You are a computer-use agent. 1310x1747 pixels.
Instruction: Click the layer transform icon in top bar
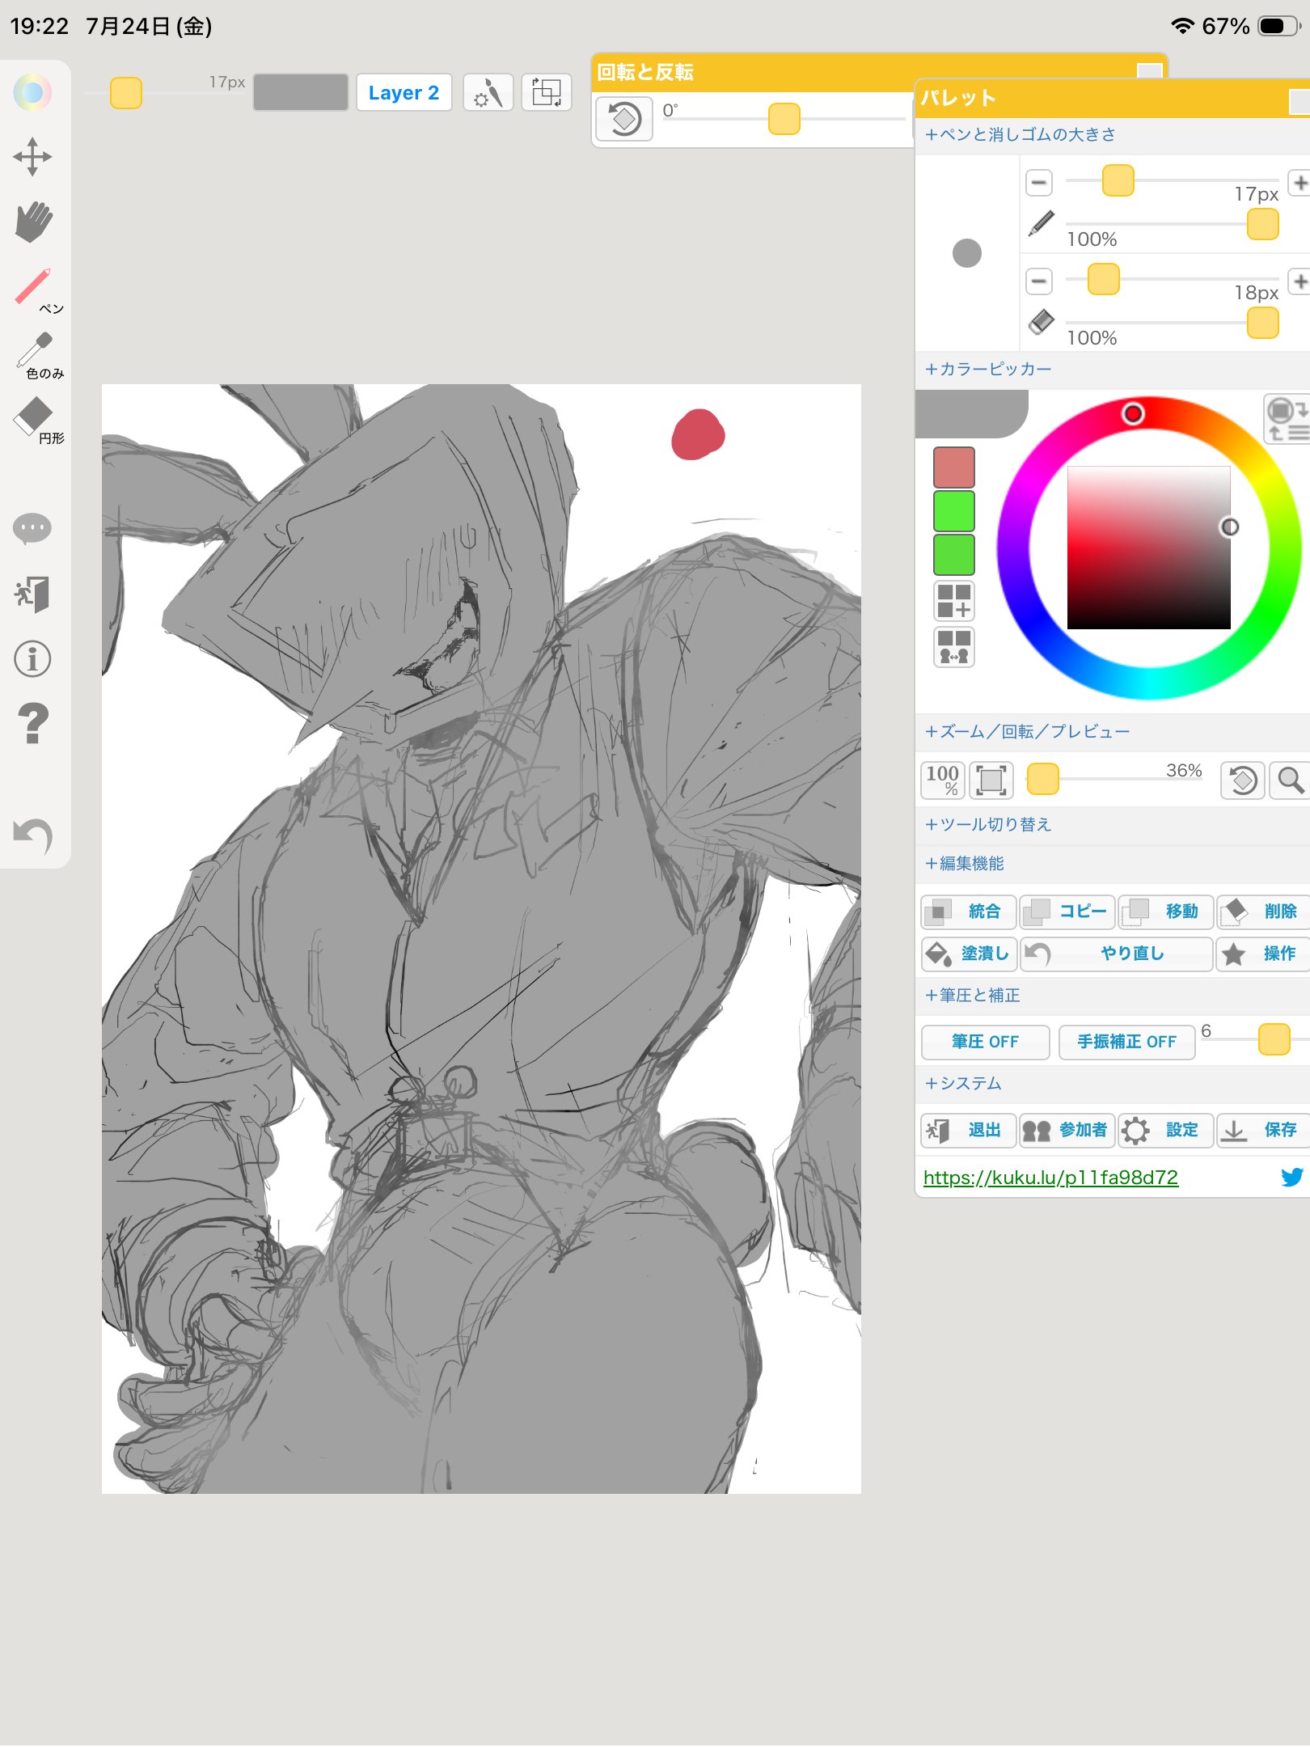(x=547, y=93)
